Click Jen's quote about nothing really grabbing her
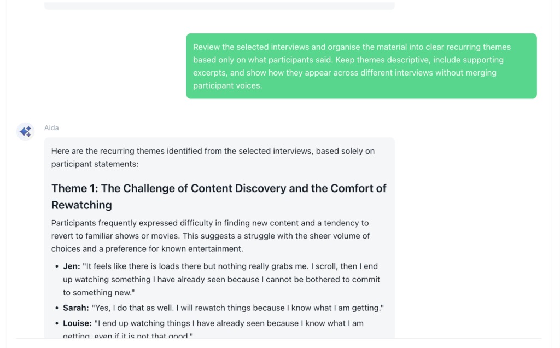Viewport: 560px width, 348px height. pyautogui.click(x=230, y=280)
